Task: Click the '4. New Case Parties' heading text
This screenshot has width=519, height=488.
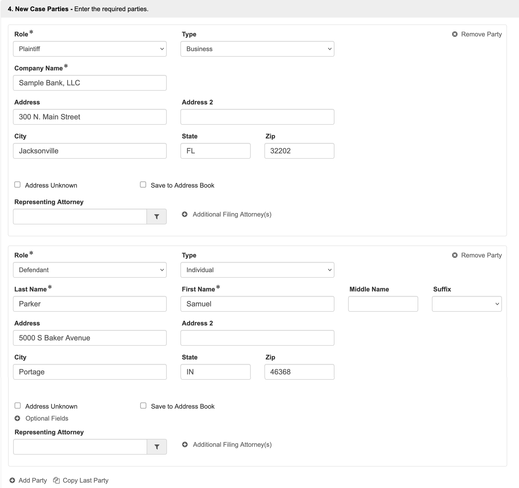Action: [38, 9]
